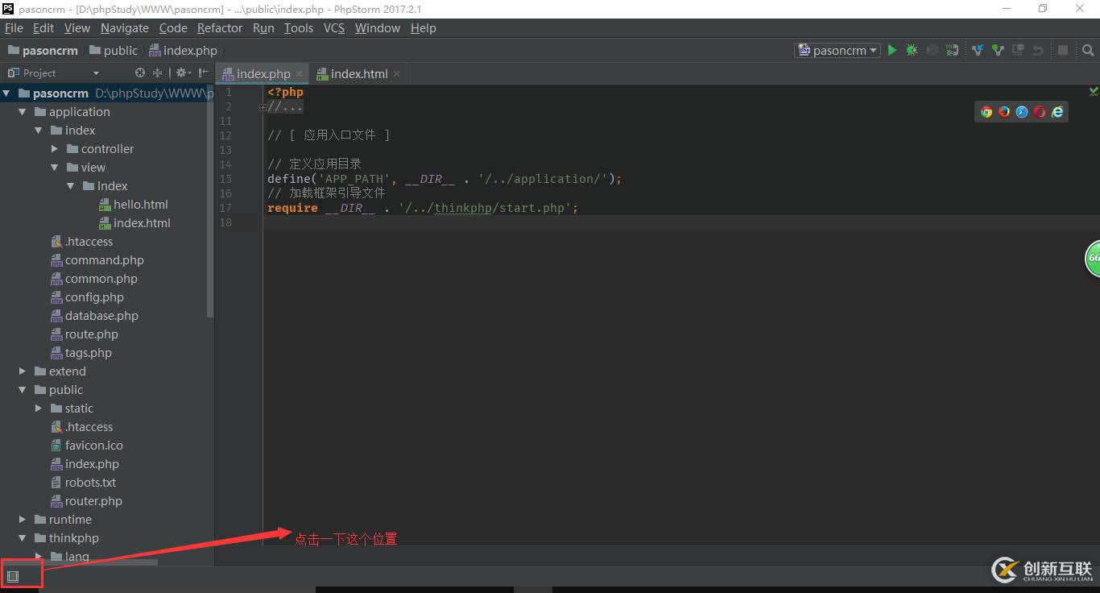Open the Help menu
This screenshot has height=593, width=1100.
424,28
